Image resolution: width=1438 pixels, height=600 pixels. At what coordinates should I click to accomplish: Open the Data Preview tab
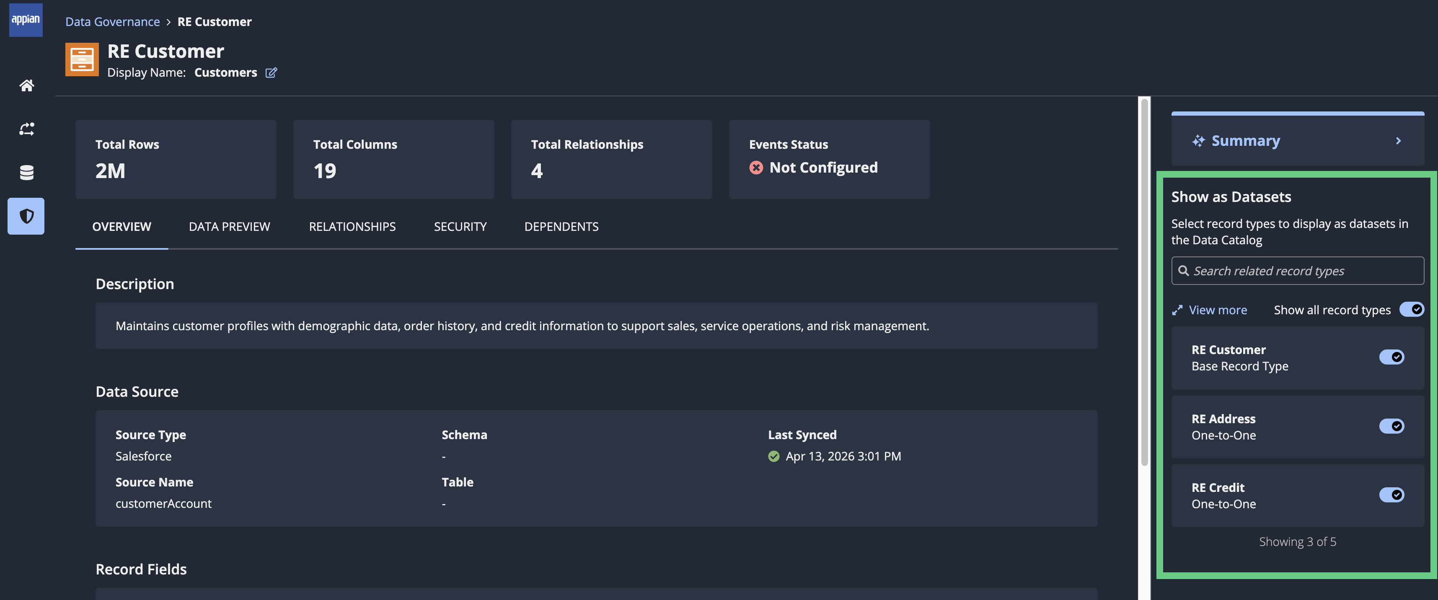pyautogui.click(x=230, y=227)
